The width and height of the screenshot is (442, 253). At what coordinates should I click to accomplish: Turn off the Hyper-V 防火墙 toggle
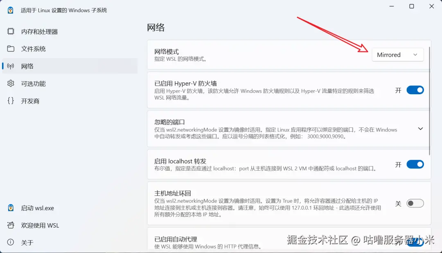tap(415, 90)
